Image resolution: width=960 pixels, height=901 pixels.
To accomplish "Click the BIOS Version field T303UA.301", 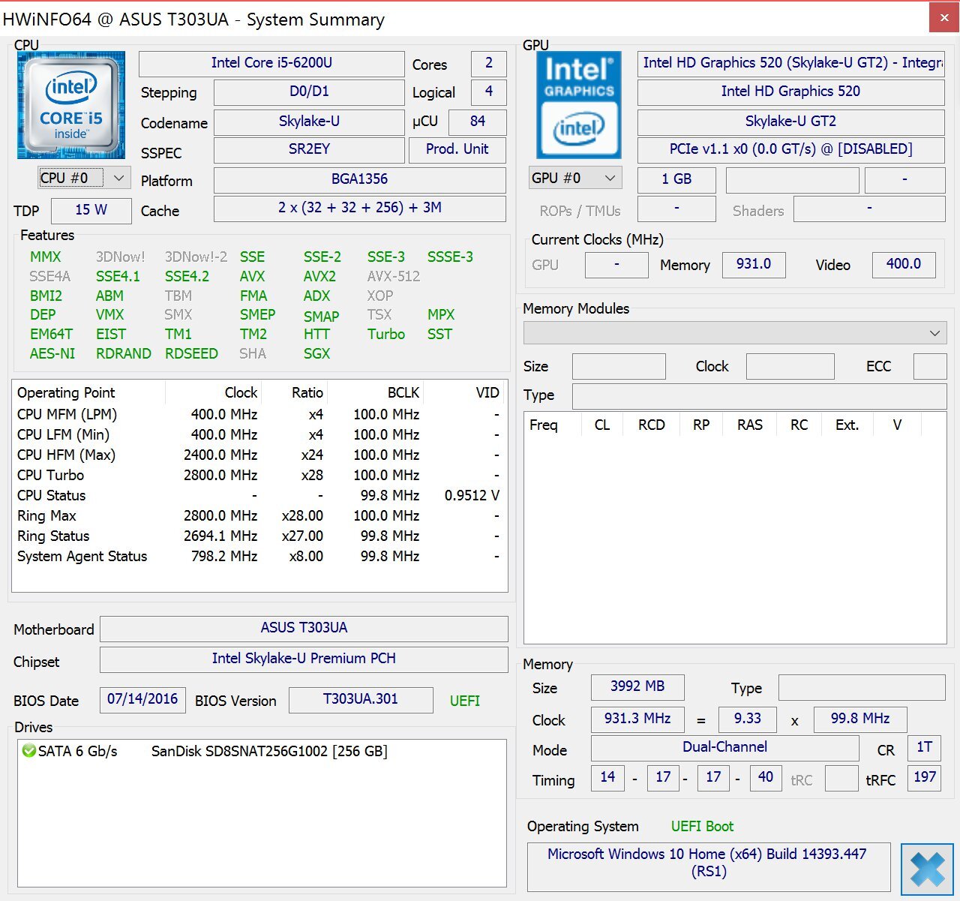I will point(361,699).
